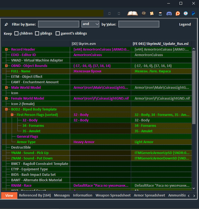
Task: Click the Light Armor value cell
Action: tap(161, 142)
